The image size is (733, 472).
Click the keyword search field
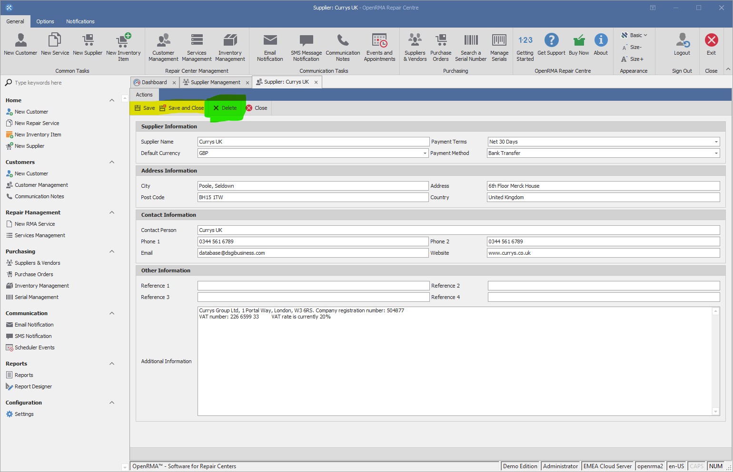(62, 83)
